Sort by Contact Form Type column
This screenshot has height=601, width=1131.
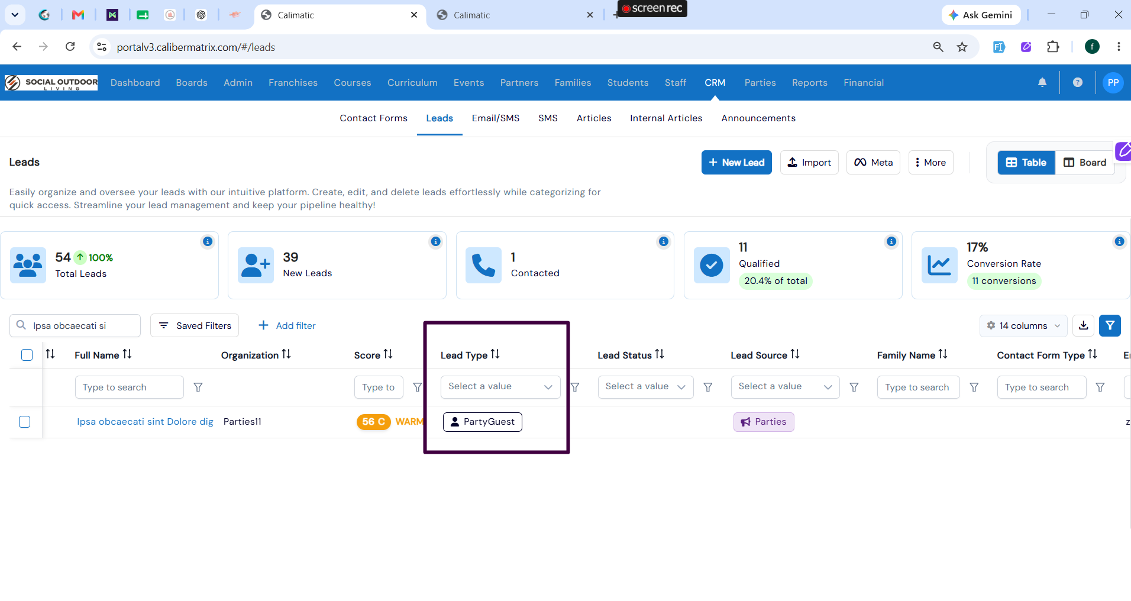1093,354
